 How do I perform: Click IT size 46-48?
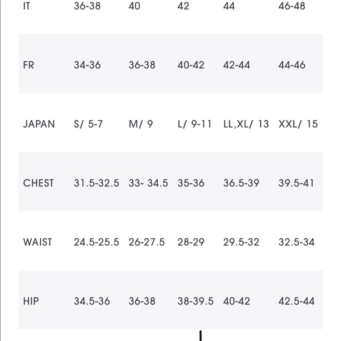pyautogui.click(x=292, y=6)
